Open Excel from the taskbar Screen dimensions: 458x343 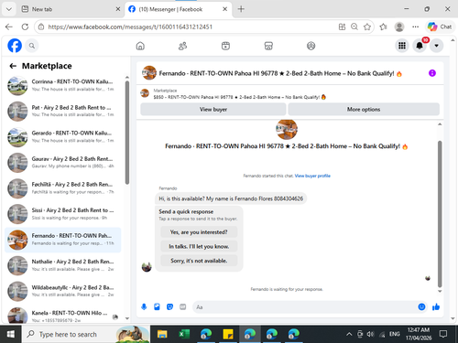[x=184, y=334]
